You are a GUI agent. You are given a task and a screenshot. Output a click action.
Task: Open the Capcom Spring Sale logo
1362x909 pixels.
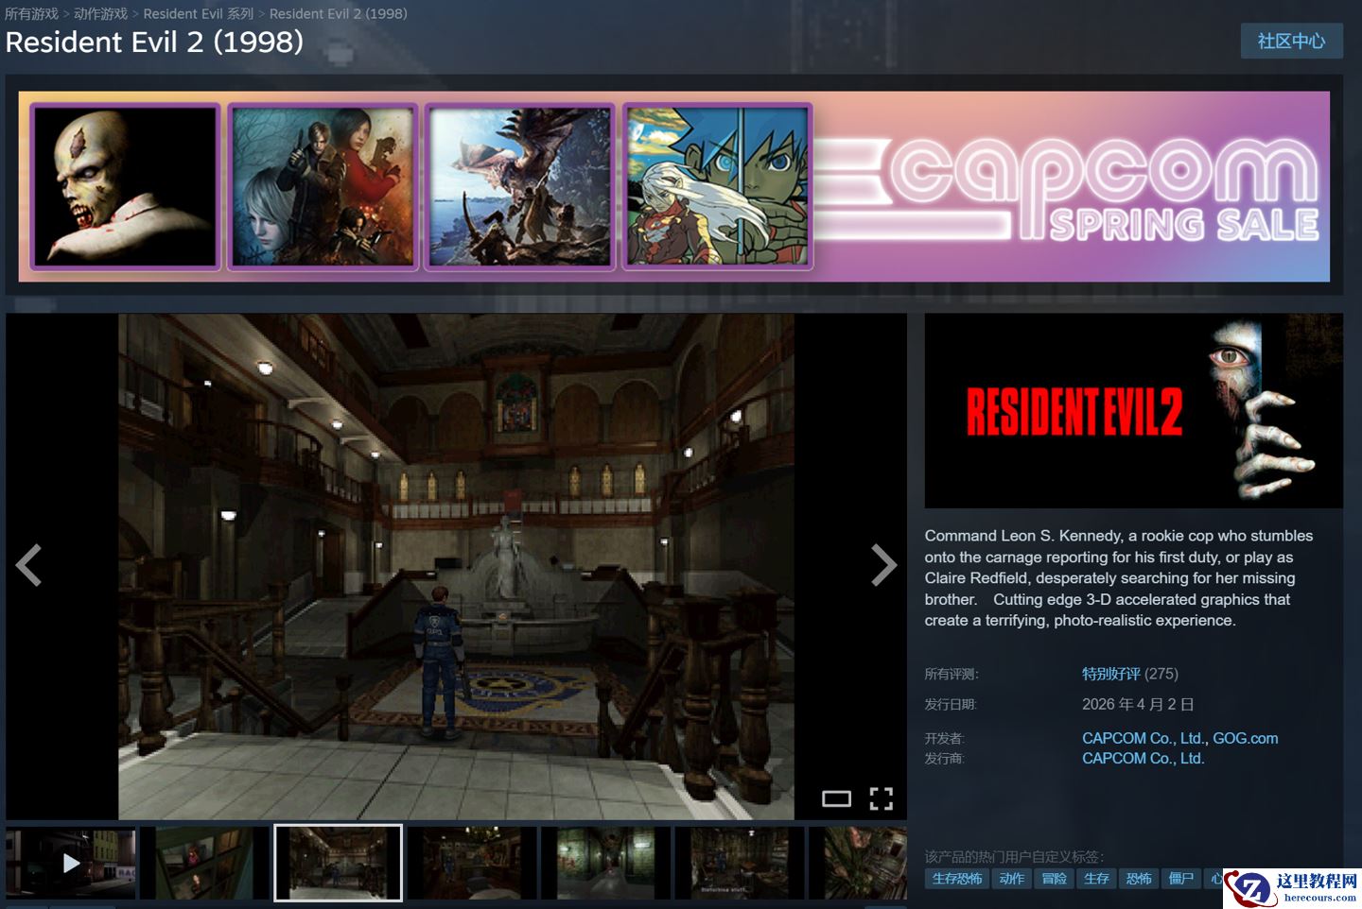1069,189
